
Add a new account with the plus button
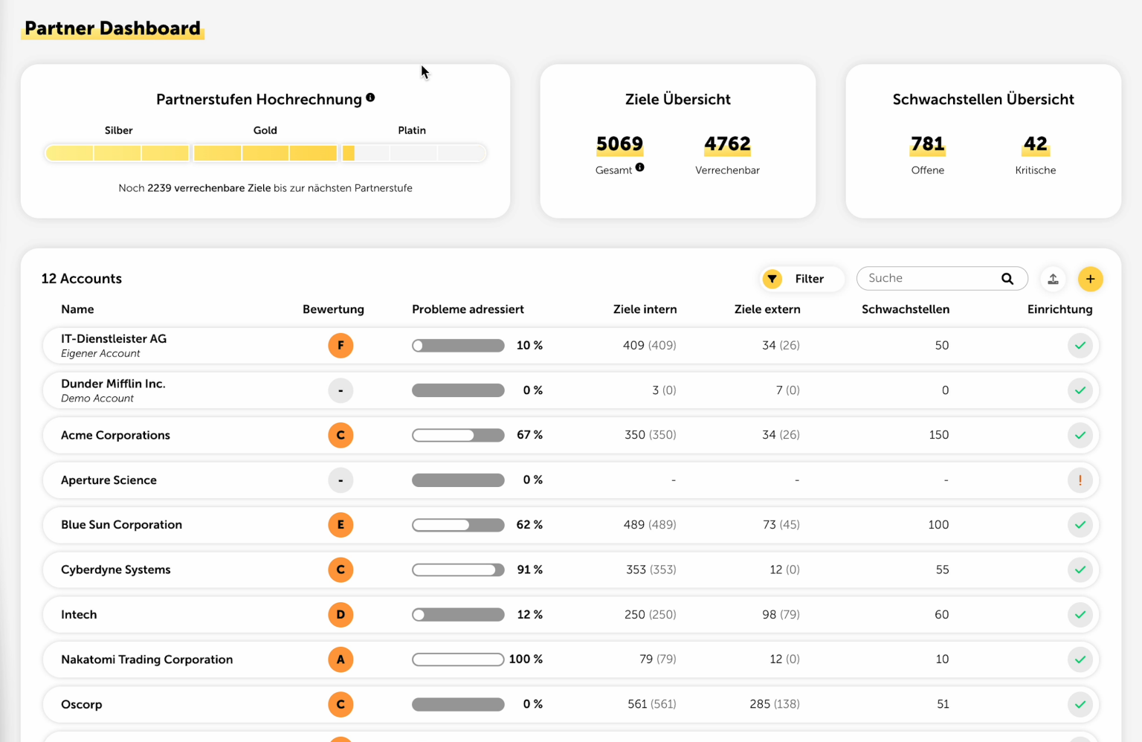[1090, 279]
